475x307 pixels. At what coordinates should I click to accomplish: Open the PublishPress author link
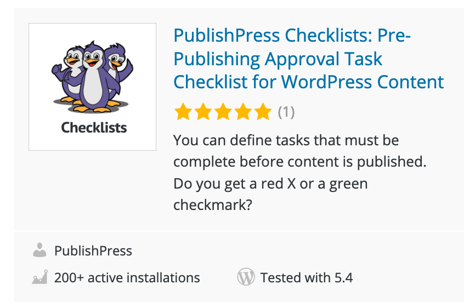click(x=93, y=251)
